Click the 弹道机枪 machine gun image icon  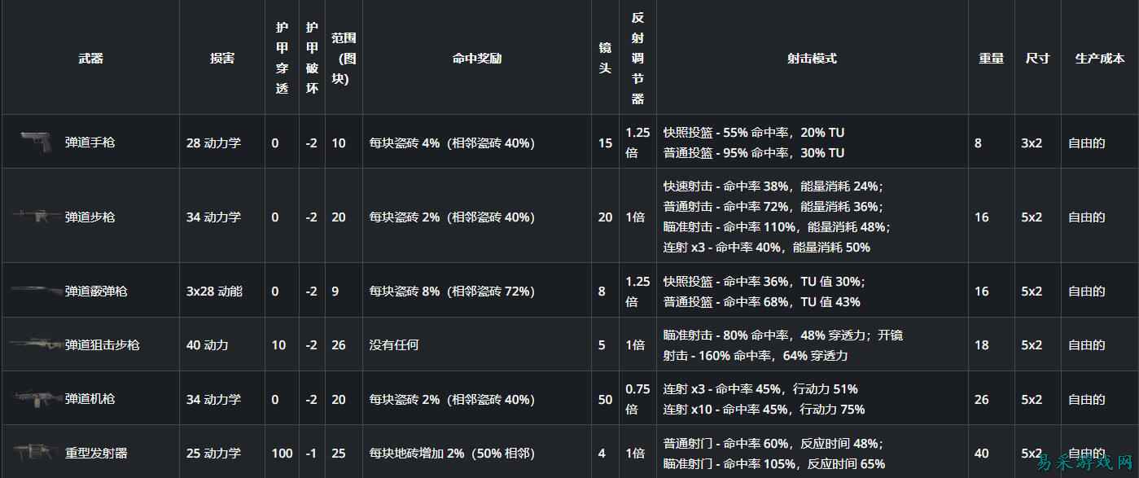33,398
